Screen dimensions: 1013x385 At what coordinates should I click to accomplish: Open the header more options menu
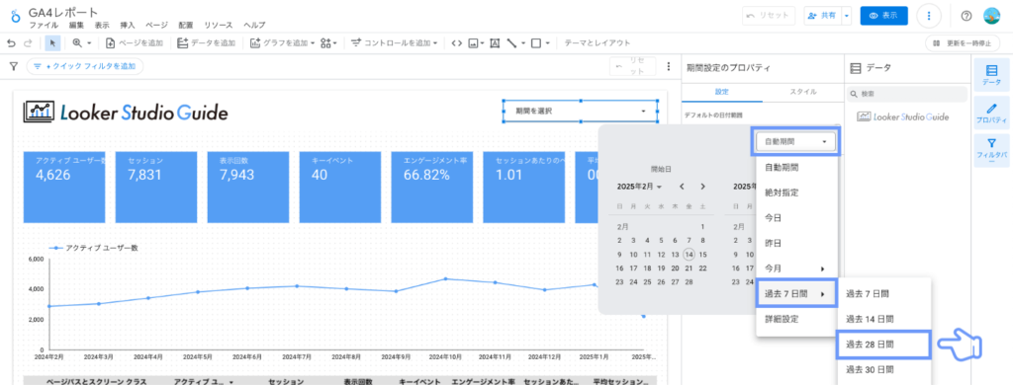click(928, 16)
